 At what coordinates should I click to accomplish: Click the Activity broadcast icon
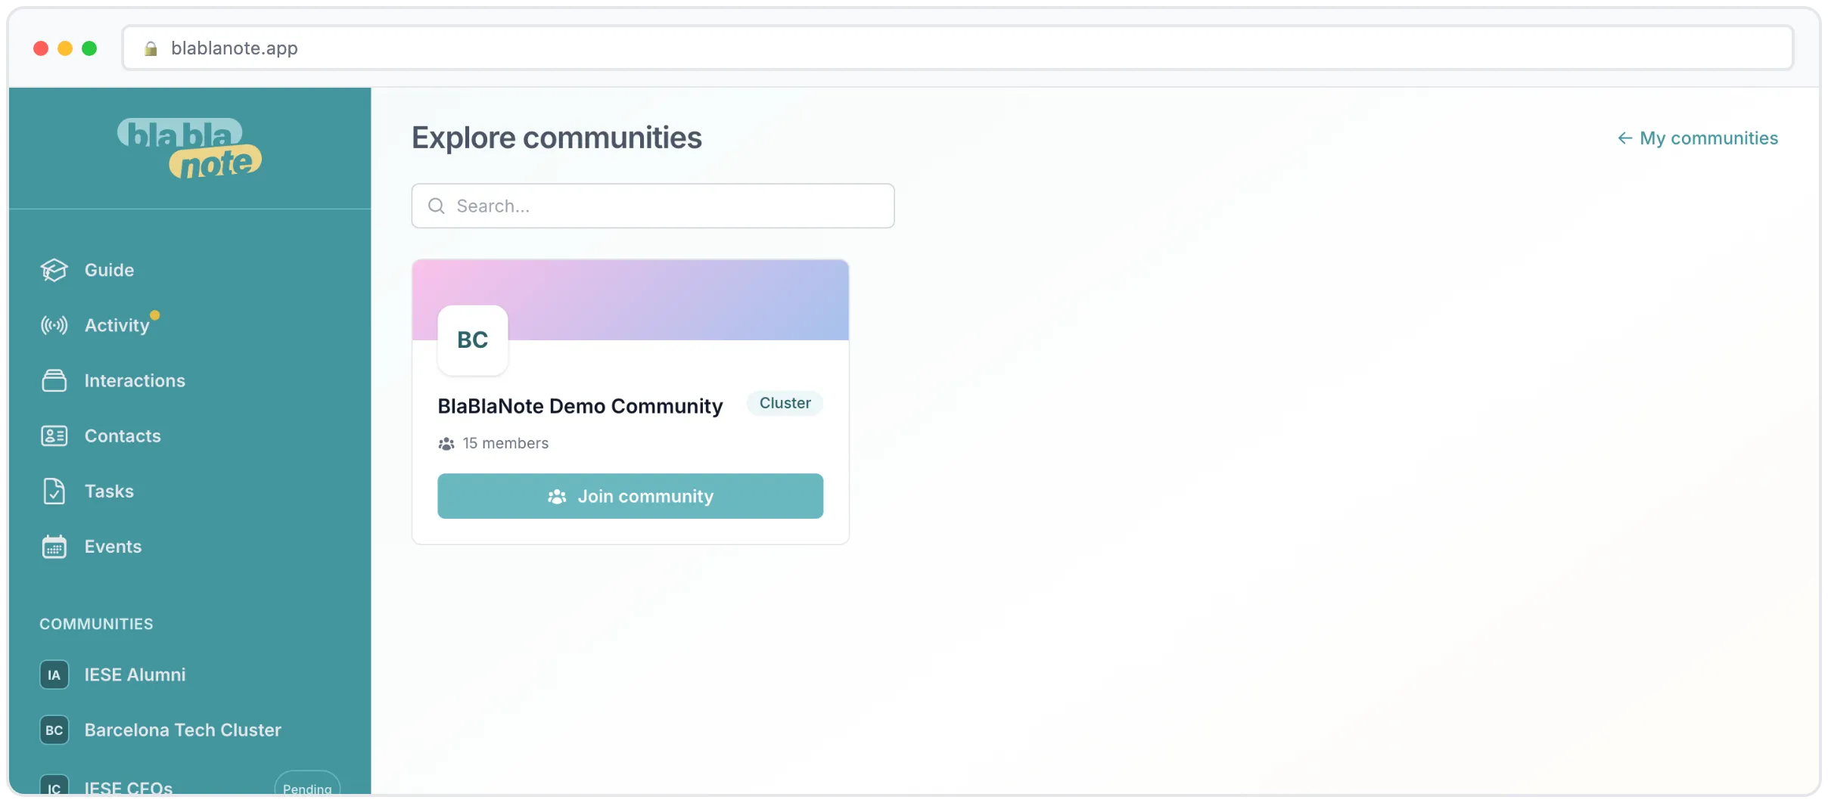[x=54, y=325]
